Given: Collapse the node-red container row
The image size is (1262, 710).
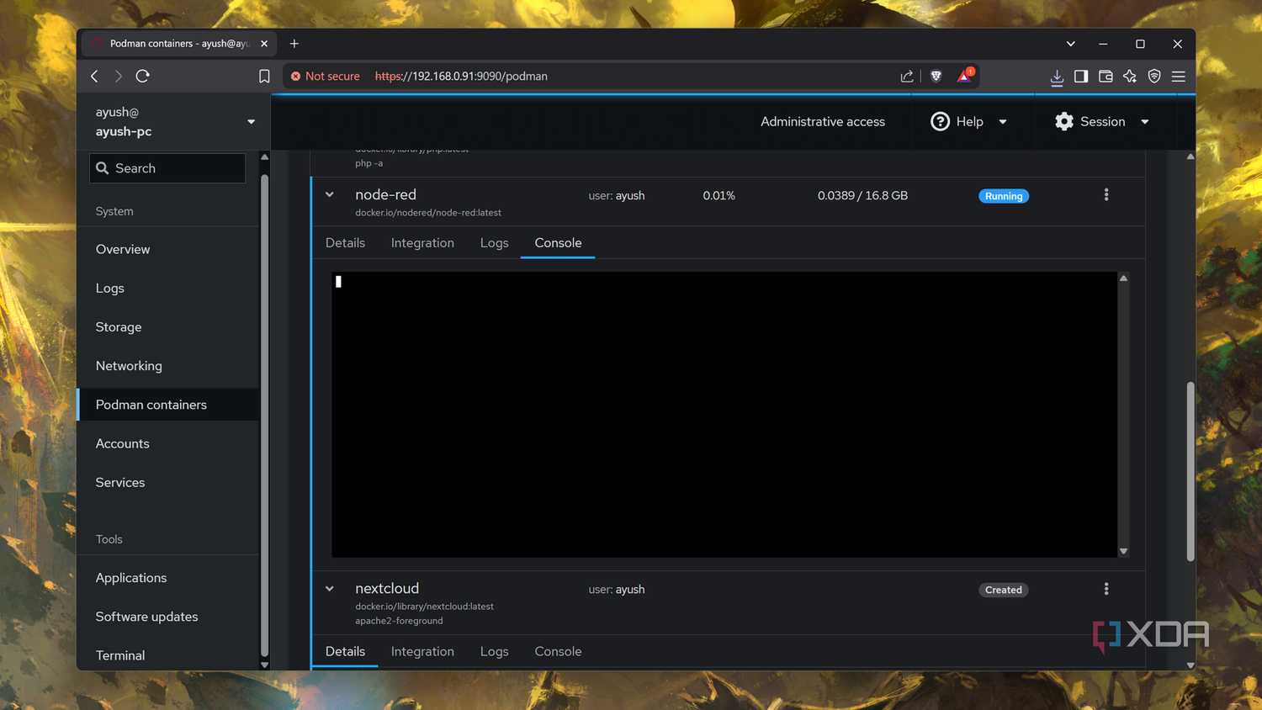Looking at the screenshot, I should coord(330,194).
